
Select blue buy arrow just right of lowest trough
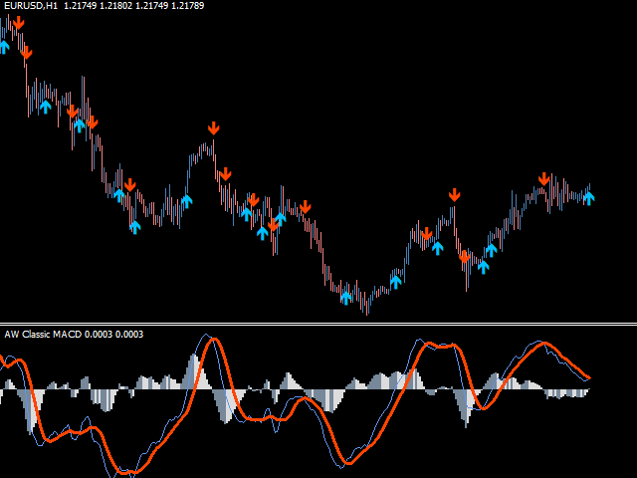(395, 281)
